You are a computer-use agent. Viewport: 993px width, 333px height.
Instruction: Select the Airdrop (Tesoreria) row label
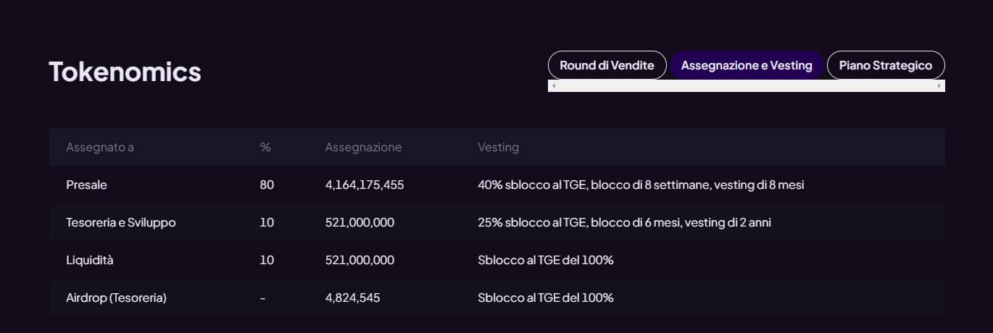click(116, 298)
